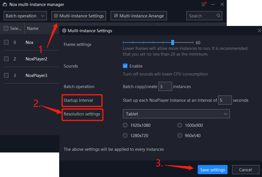Expand the Tablet resolution type dropdown
The image size is (262, 177).
[x=176, y=114]
